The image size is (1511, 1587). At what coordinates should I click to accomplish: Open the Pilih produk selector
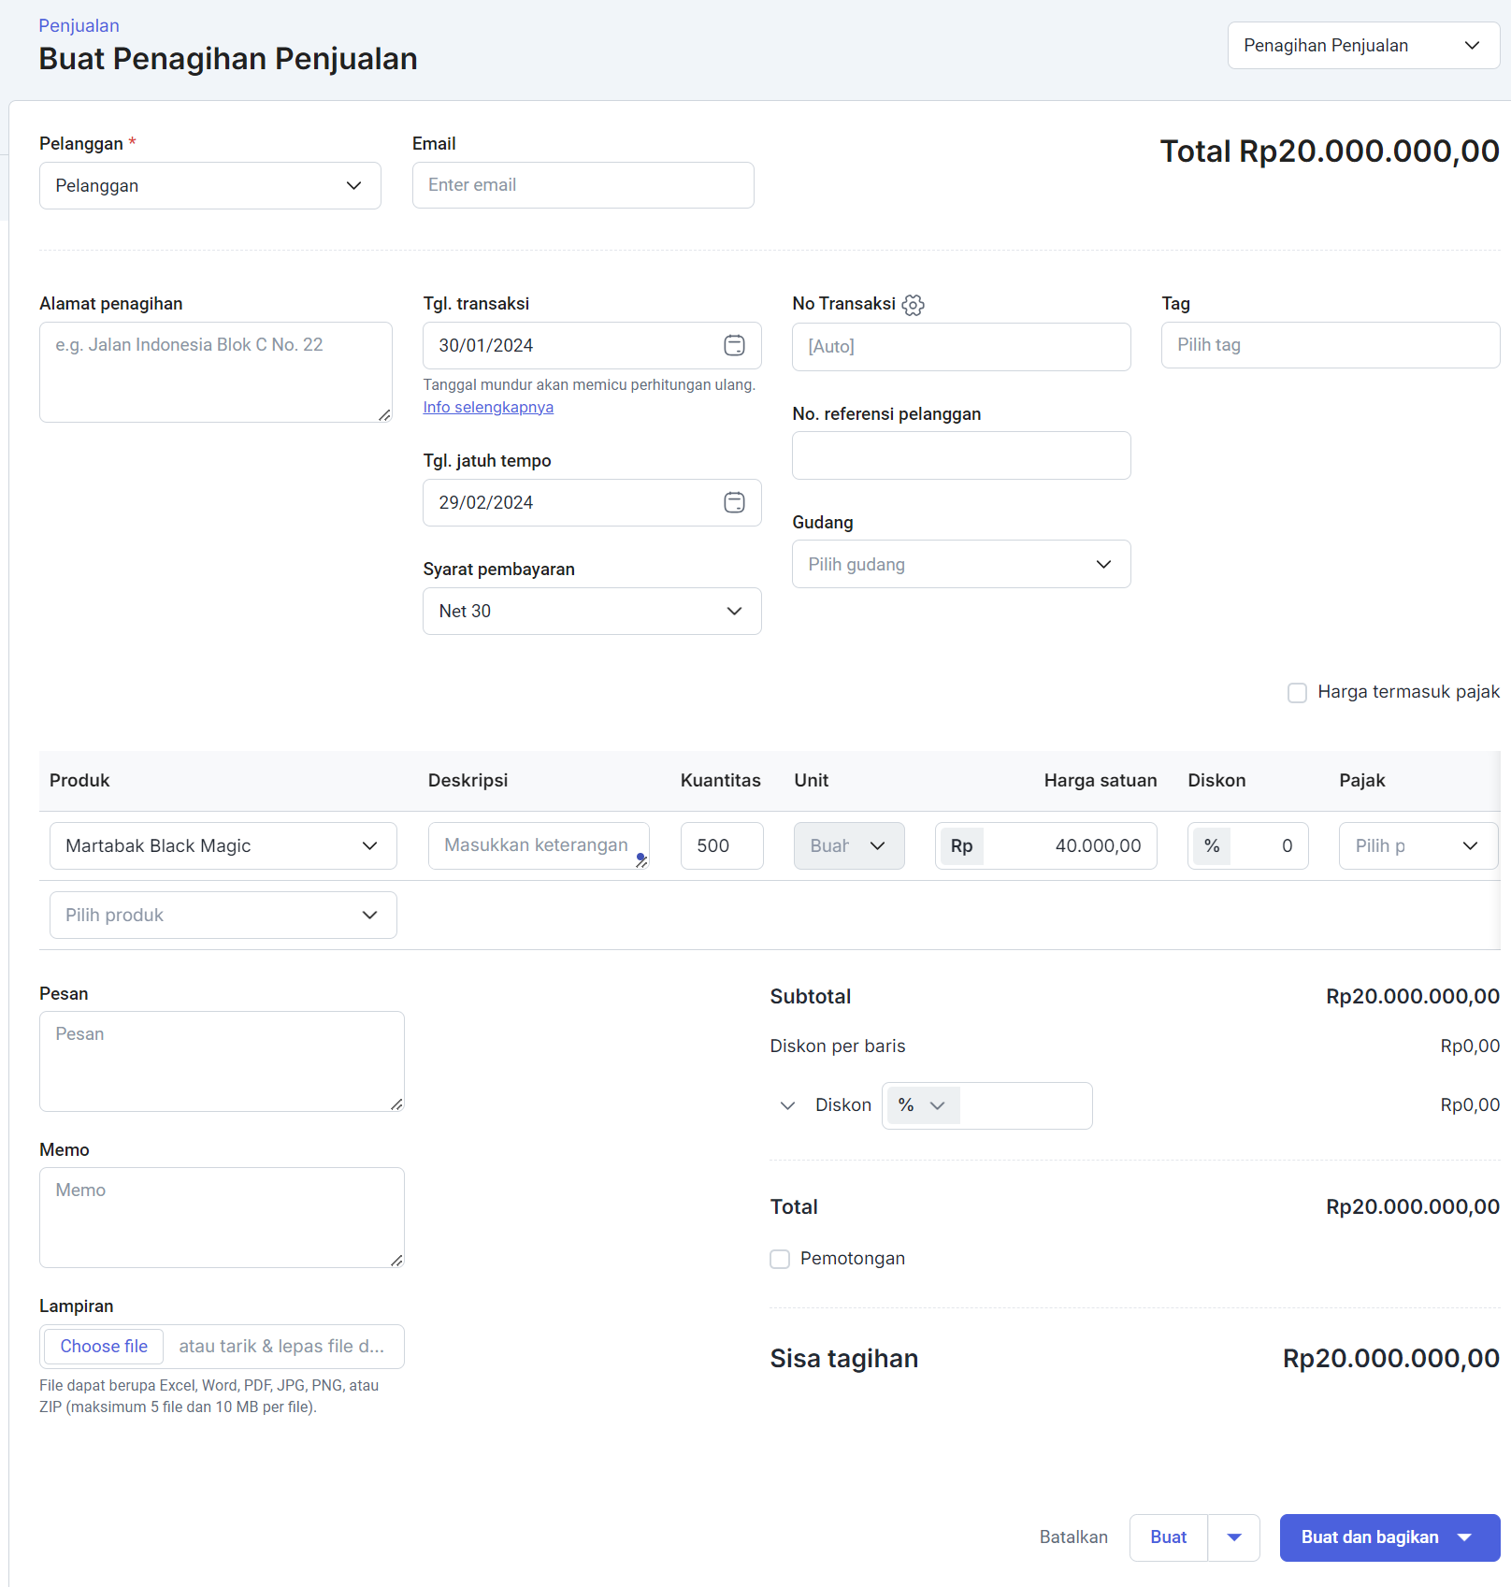(223, 916)
